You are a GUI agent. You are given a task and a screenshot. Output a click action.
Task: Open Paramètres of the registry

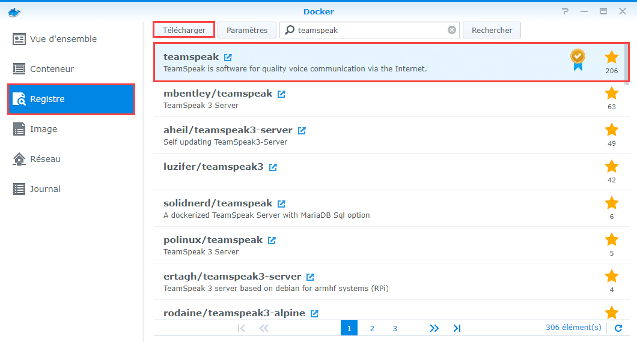247,30
